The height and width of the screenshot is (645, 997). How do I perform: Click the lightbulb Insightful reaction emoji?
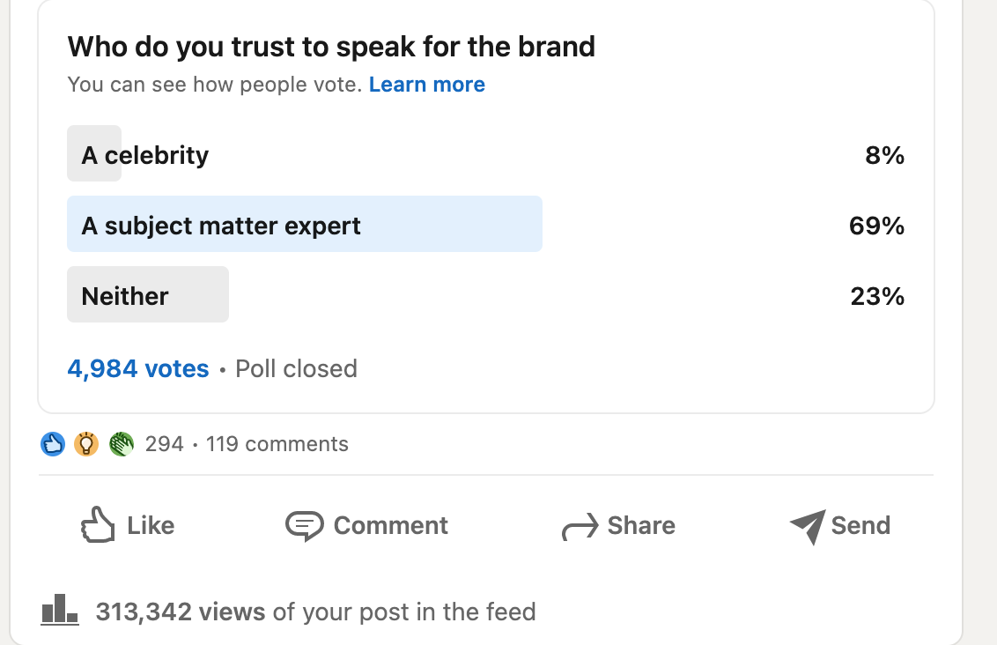[85, 444]
